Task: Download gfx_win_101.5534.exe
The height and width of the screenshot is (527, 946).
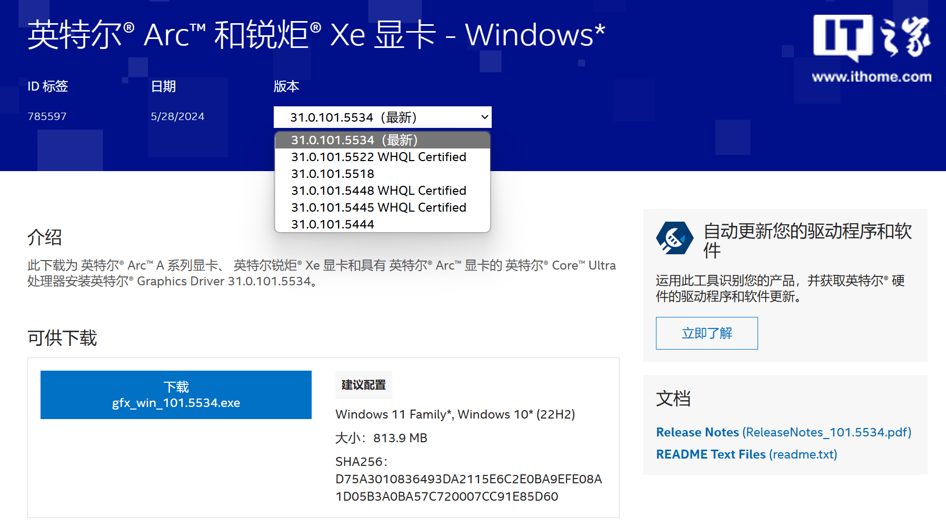Action: tap(176, 395)
